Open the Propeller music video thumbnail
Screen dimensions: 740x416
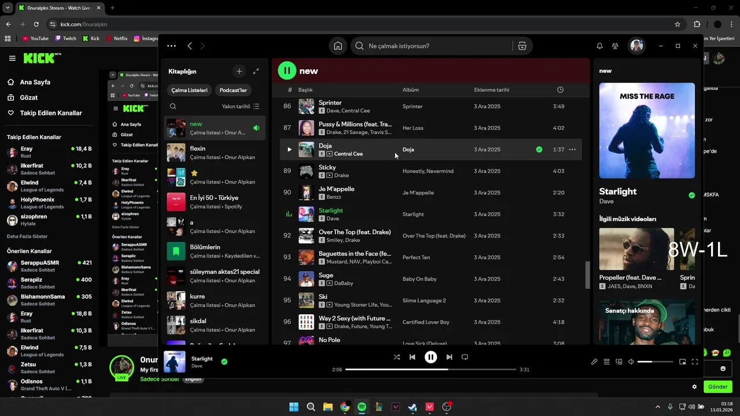[x=637, y=249]
